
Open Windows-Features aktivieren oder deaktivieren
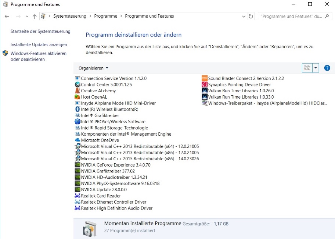(x=39, y=56)
